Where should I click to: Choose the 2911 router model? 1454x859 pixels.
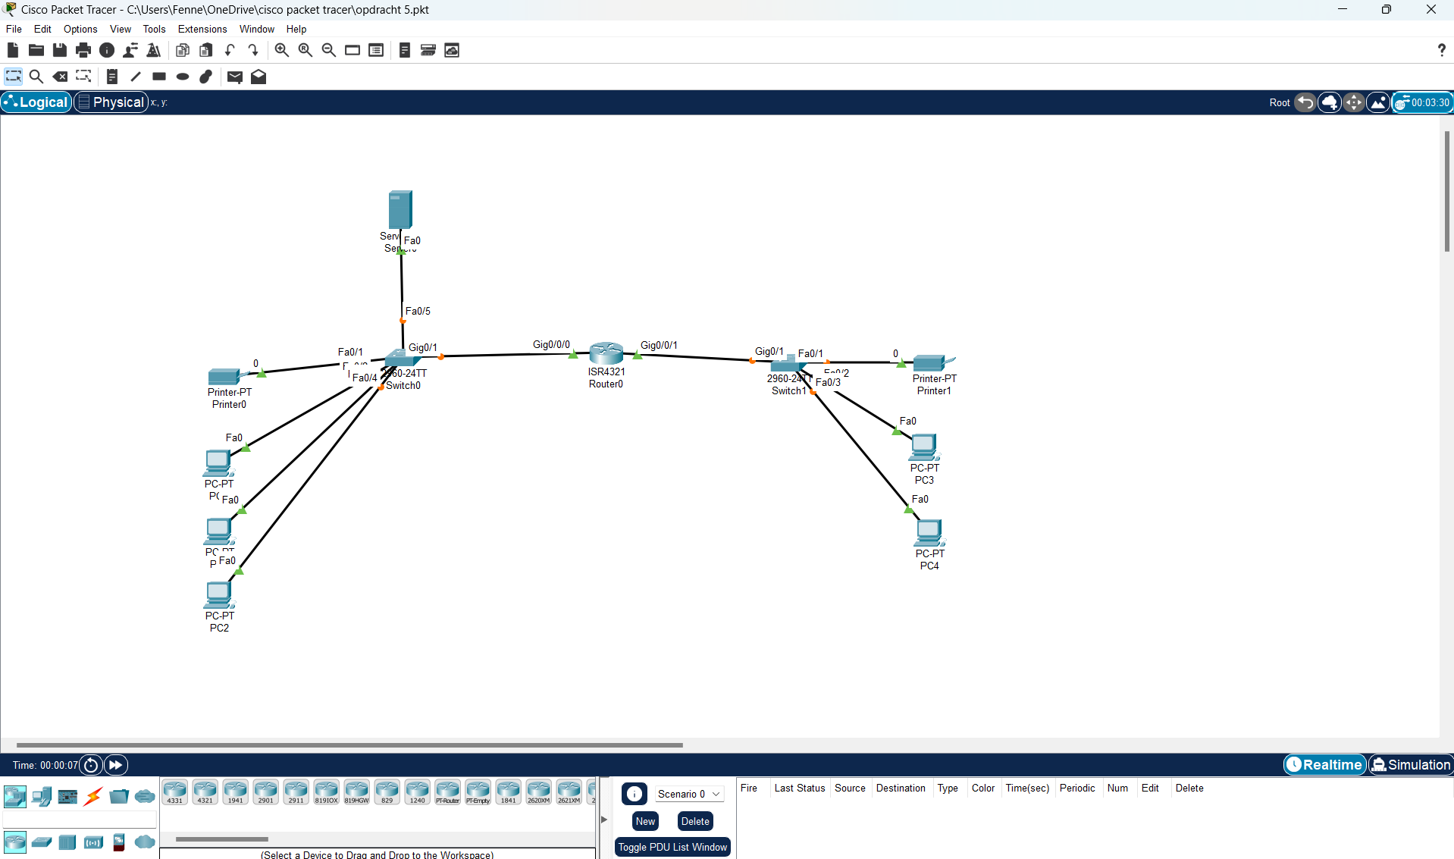tap(296, 792)
